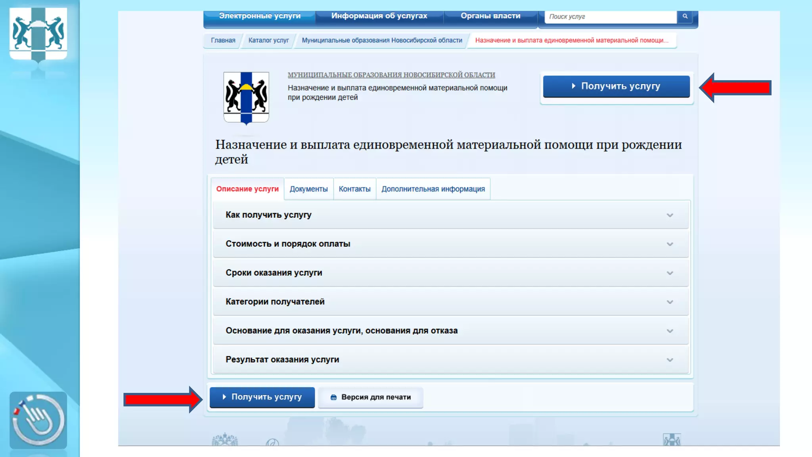The image size is (812, 457).
Task: Click the service description beside the logo
Action: point(397,92)
